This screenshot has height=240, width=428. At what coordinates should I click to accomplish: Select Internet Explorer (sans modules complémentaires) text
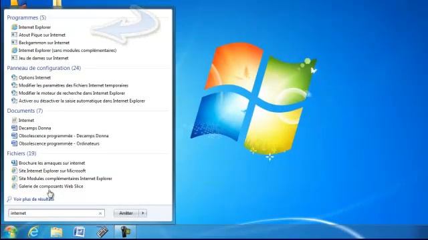click(x=68, y=51)
